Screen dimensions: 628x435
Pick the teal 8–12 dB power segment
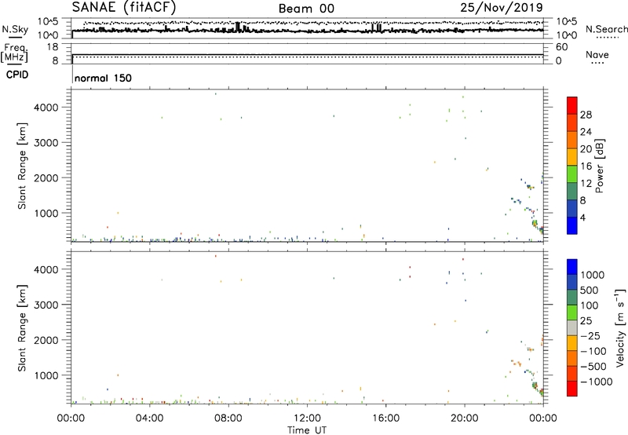572,192
